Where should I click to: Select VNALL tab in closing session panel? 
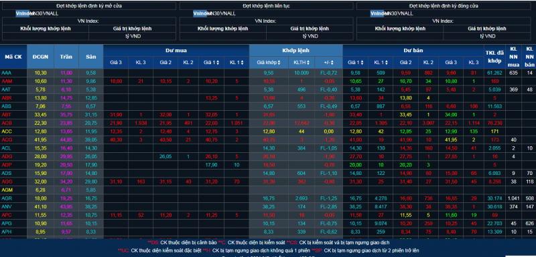[405, 13]
